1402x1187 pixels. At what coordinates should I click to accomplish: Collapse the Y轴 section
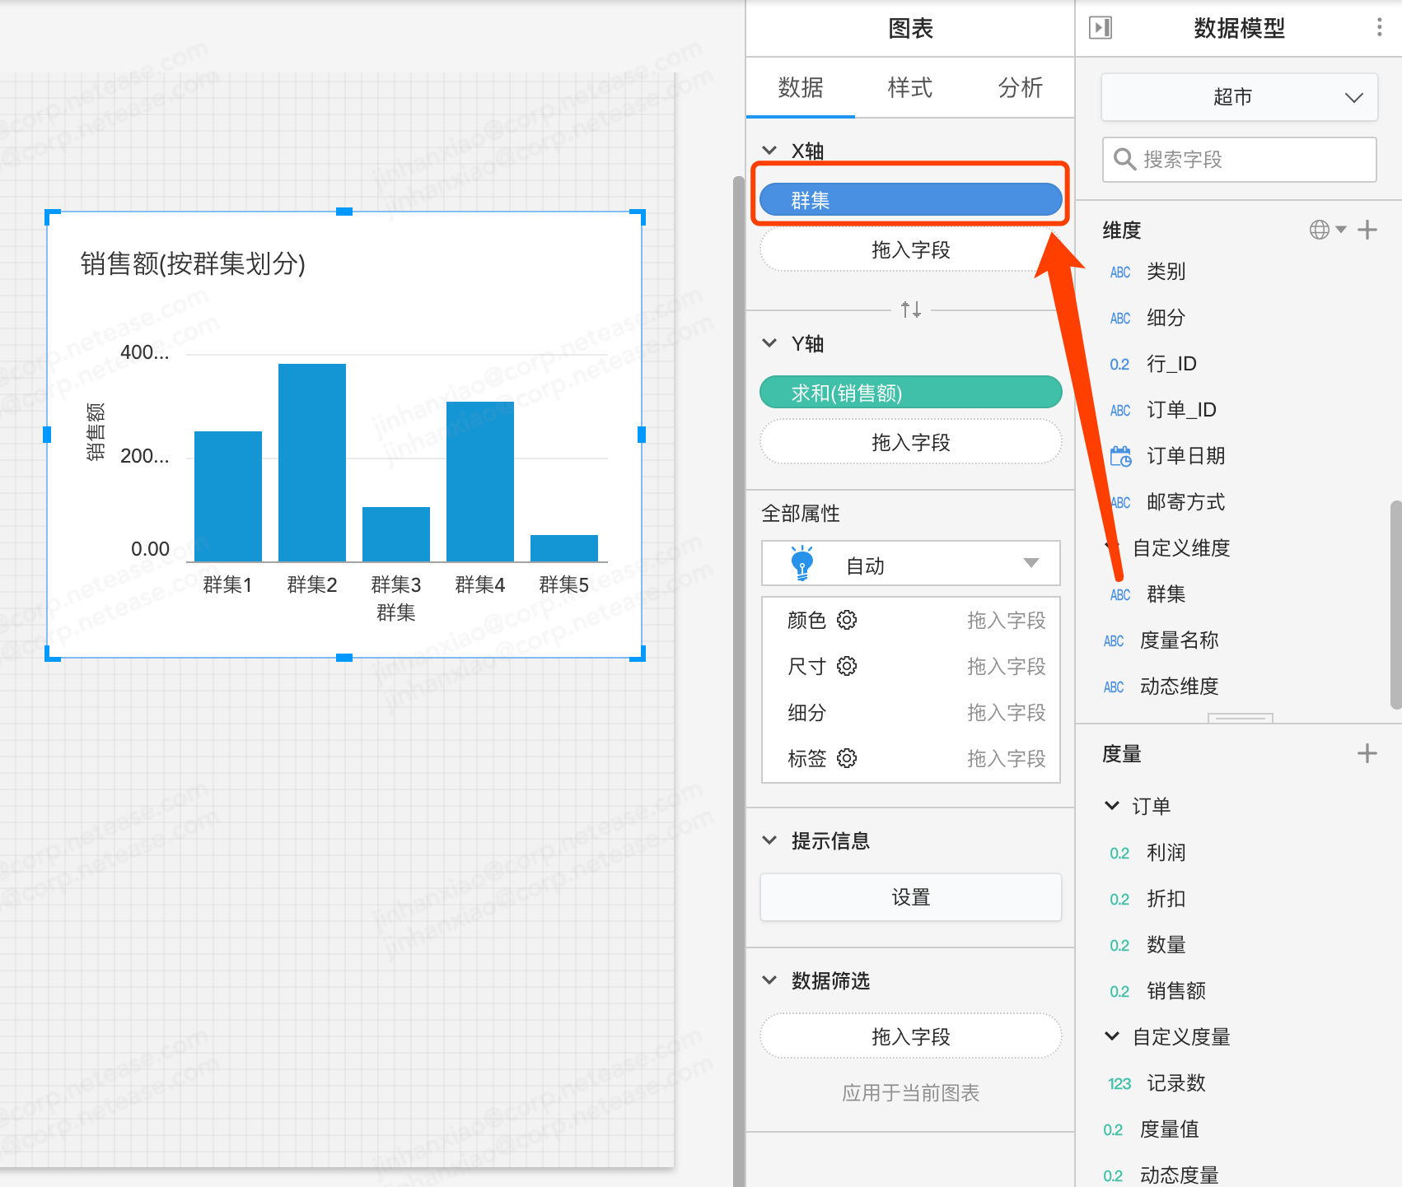[769, 343]
